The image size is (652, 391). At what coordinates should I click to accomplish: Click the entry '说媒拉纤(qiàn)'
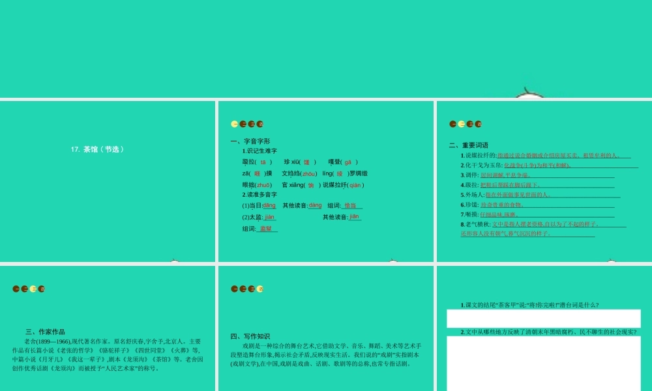pos(344,185)
